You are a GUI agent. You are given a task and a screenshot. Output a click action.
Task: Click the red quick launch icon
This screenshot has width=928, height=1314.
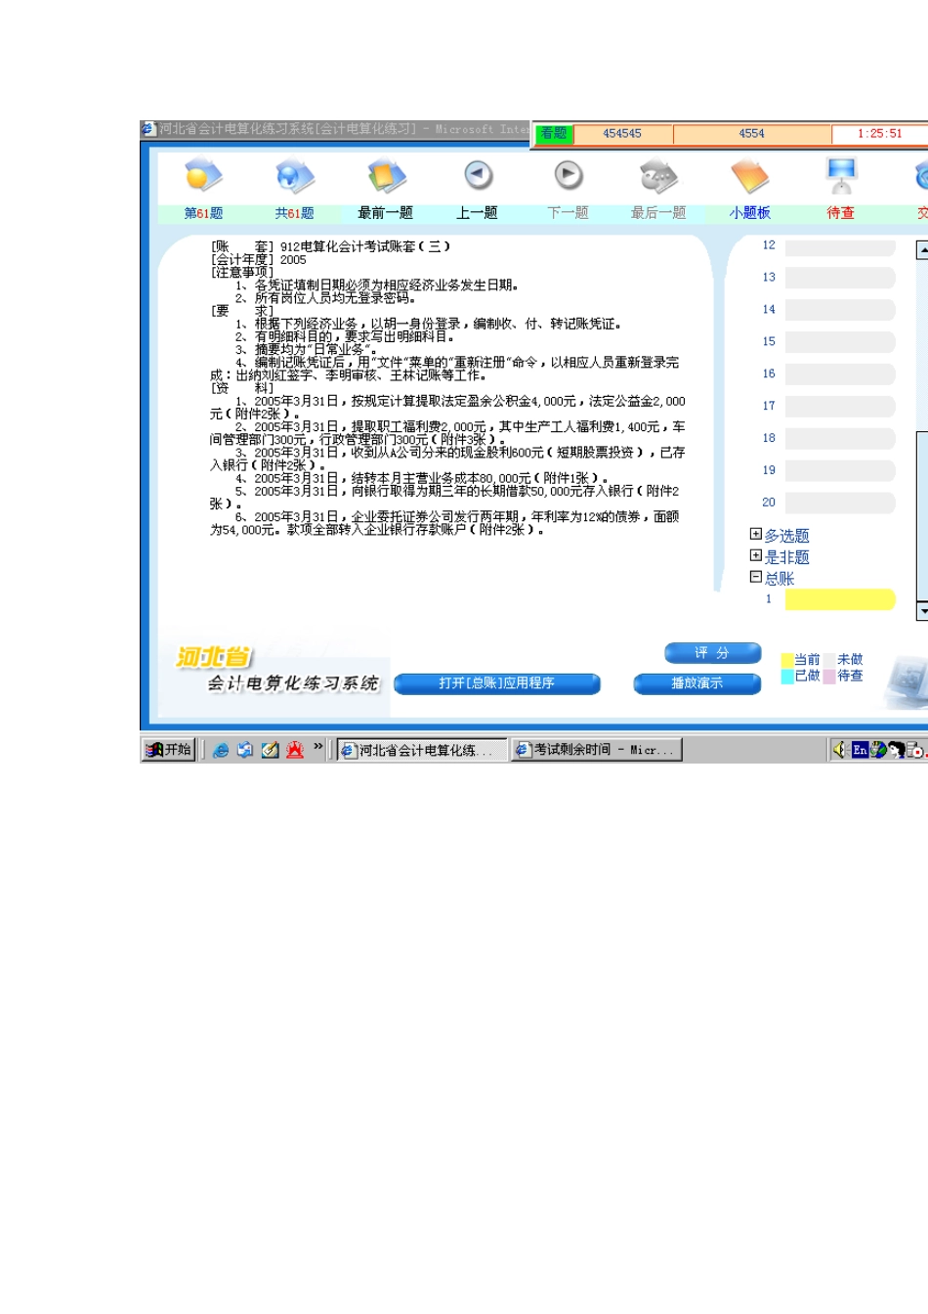coord(295,750)
